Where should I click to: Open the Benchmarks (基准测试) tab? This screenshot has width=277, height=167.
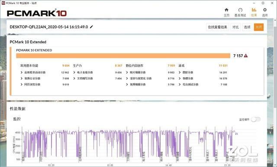click(x=240, y=12)
